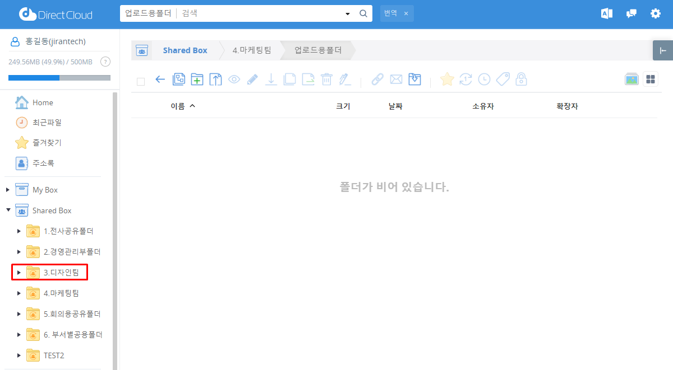Open the search box dropdown arrow
673x370 pixels.
click(347, 14)
